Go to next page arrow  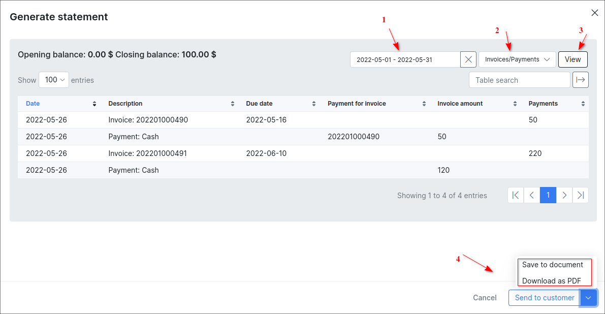coord(564,195)
